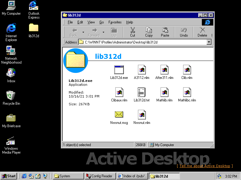The height and width of the screenshot is (180, 241).
Task: Select Internet Explorer desktop icon
Action: point(11,32)
